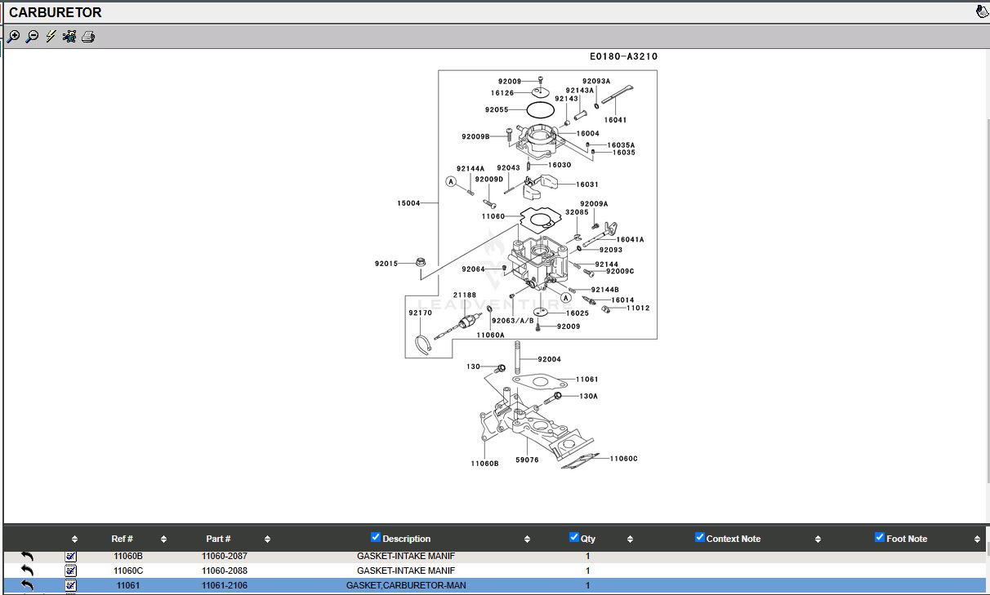Toggle the Qty column checkbox
Viewport: 990px width, 595px height.
point(574,537)
